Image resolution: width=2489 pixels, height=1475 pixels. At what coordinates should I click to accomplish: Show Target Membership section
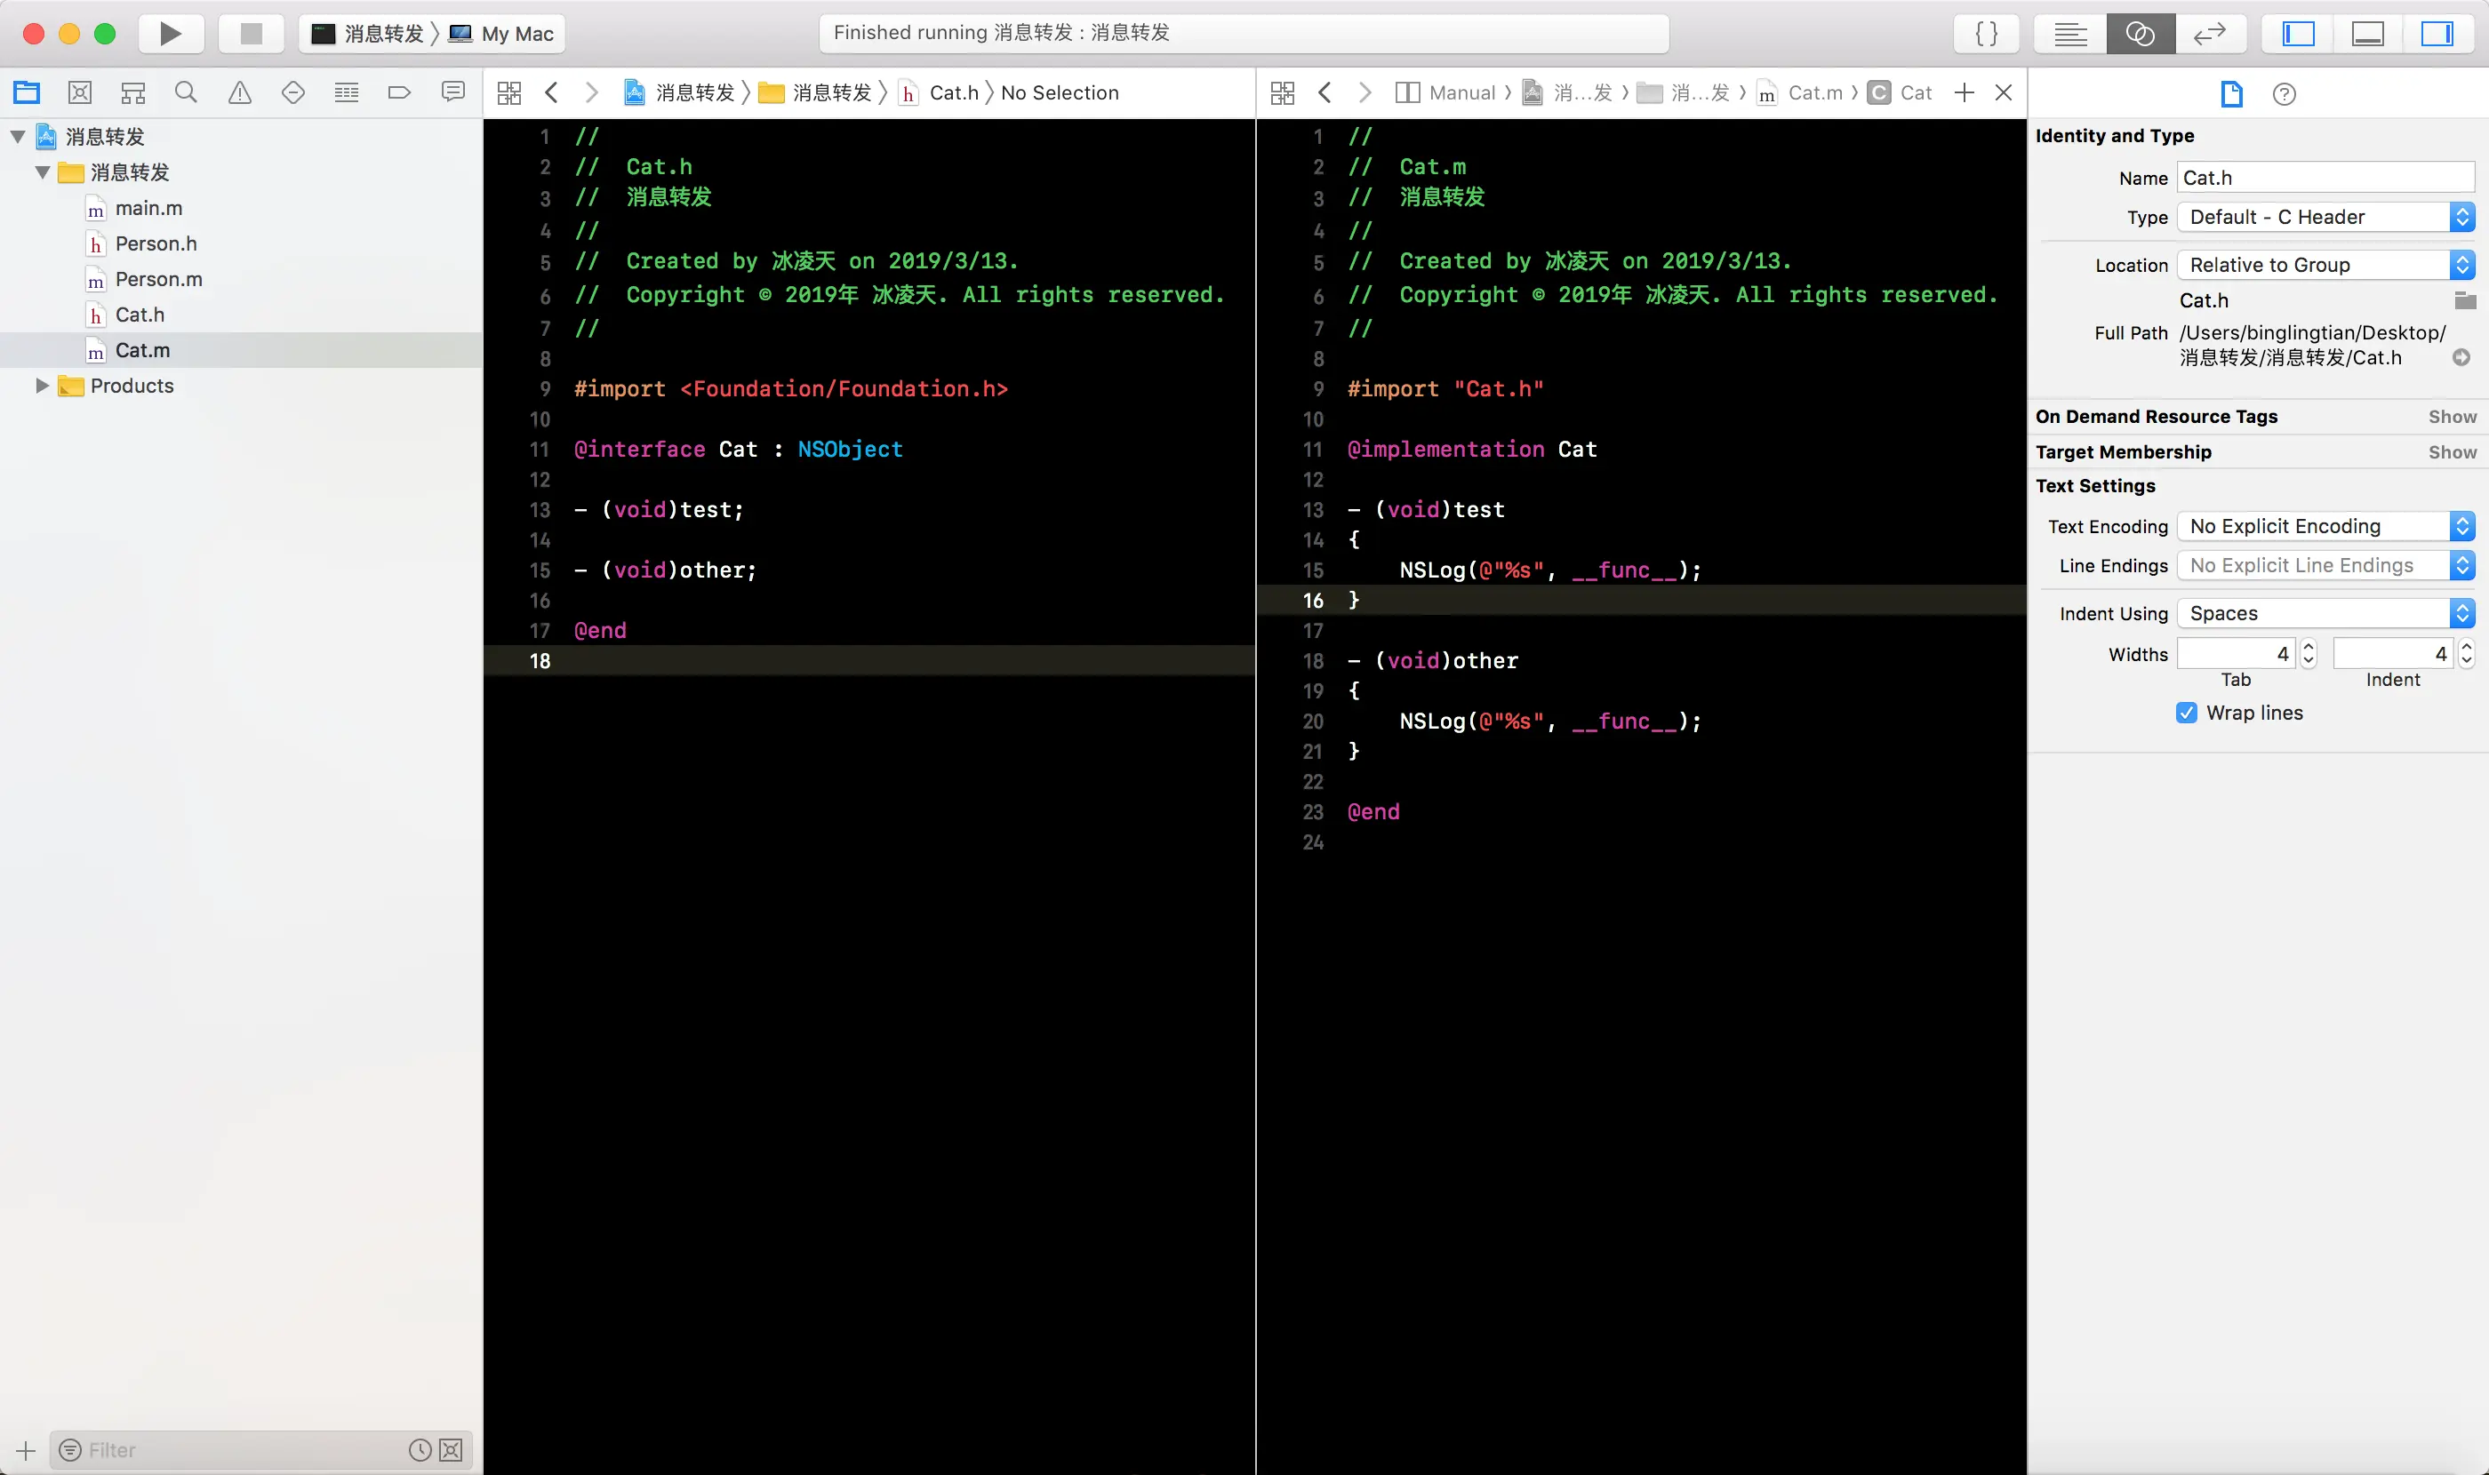pos(2451,452)
